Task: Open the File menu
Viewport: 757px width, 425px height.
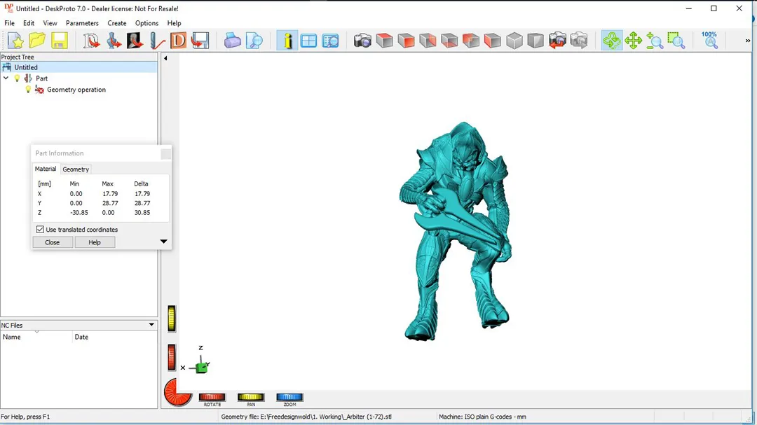Action: tap(9, 23)
